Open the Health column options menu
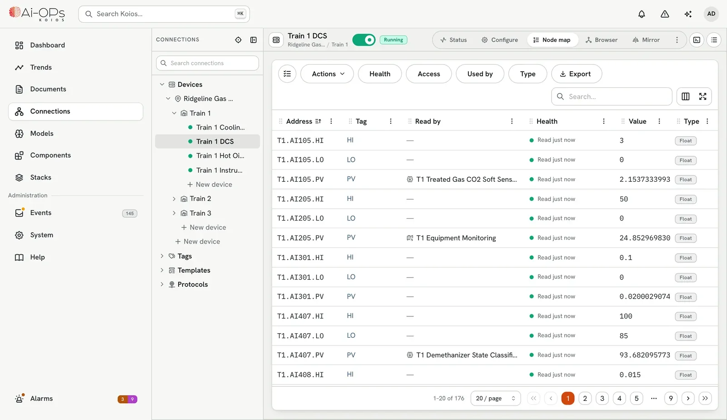Screen dimensions: 727x420 tap(604, 121)
